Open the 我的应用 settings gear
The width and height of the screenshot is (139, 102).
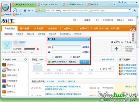[x=26, y=59]
